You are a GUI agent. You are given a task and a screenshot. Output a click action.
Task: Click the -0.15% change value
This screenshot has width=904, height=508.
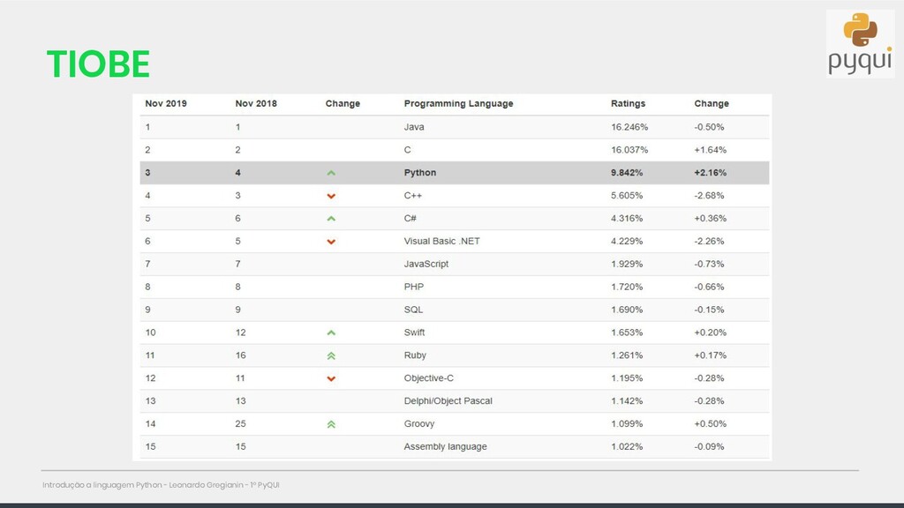[709, 310]
